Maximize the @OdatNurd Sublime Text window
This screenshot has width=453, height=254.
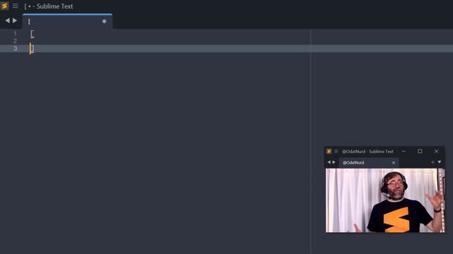[420, 151]
